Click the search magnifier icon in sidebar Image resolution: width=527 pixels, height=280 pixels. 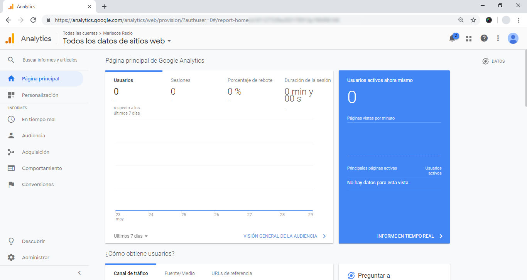[x=11, y=60]
